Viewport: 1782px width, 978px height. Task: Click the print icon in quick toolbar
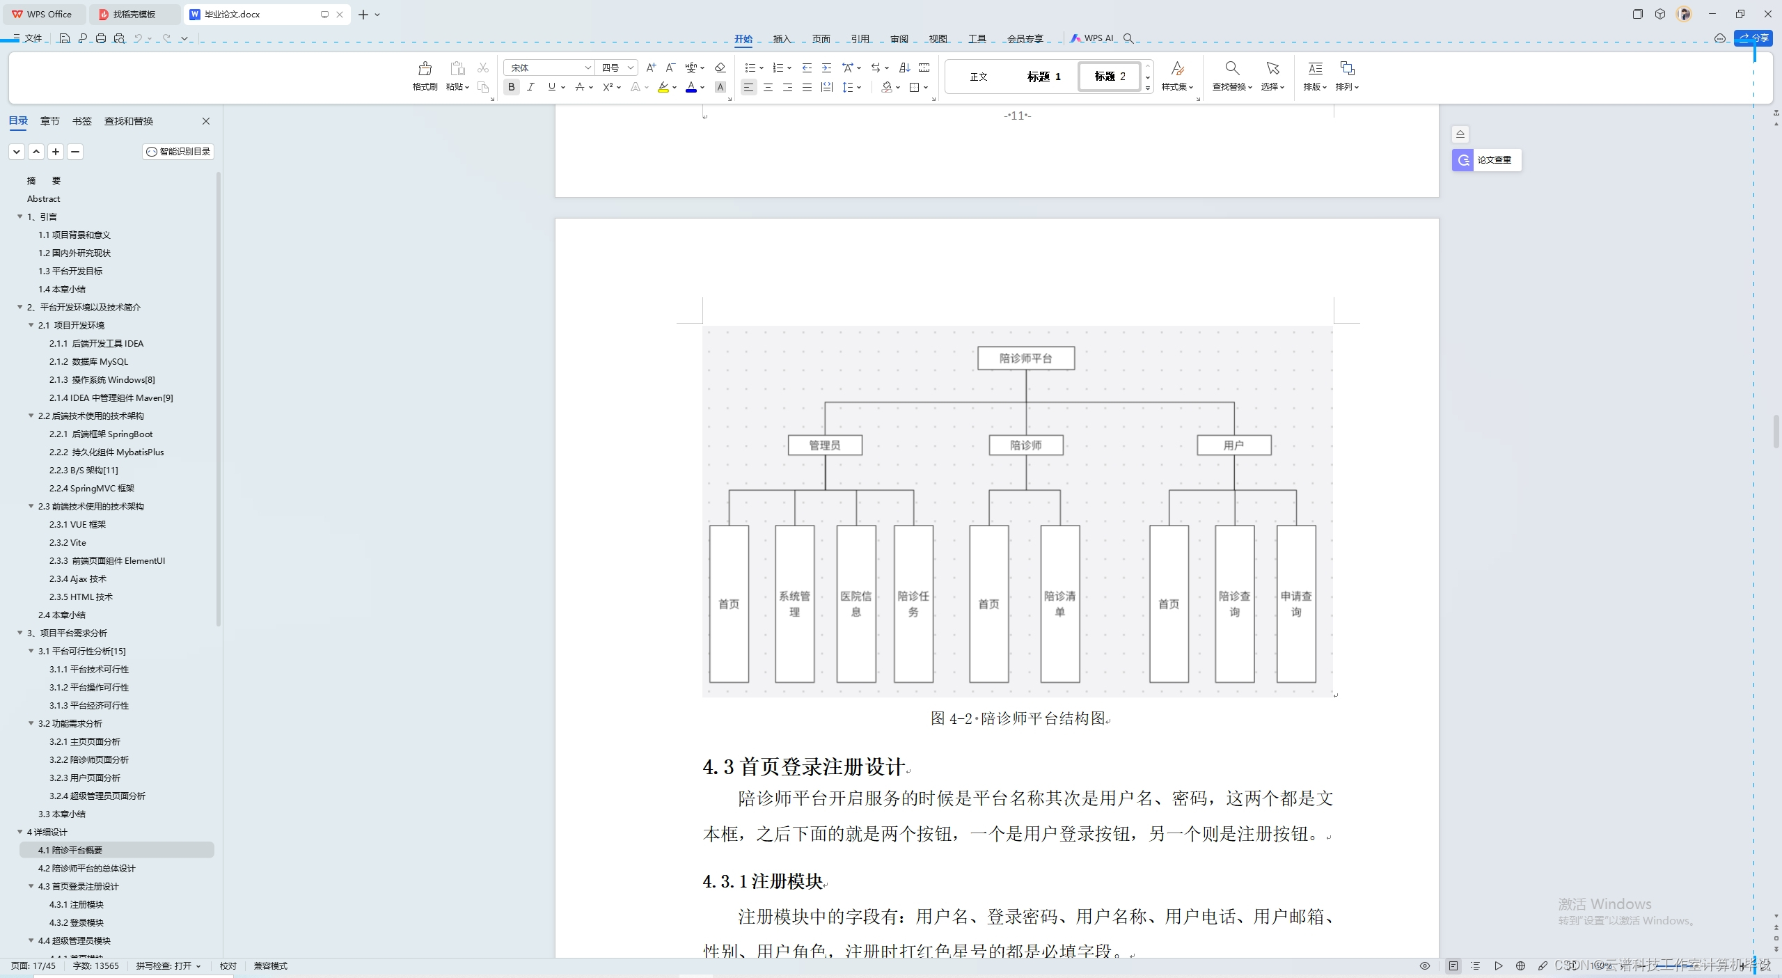(x=101, y=38)
